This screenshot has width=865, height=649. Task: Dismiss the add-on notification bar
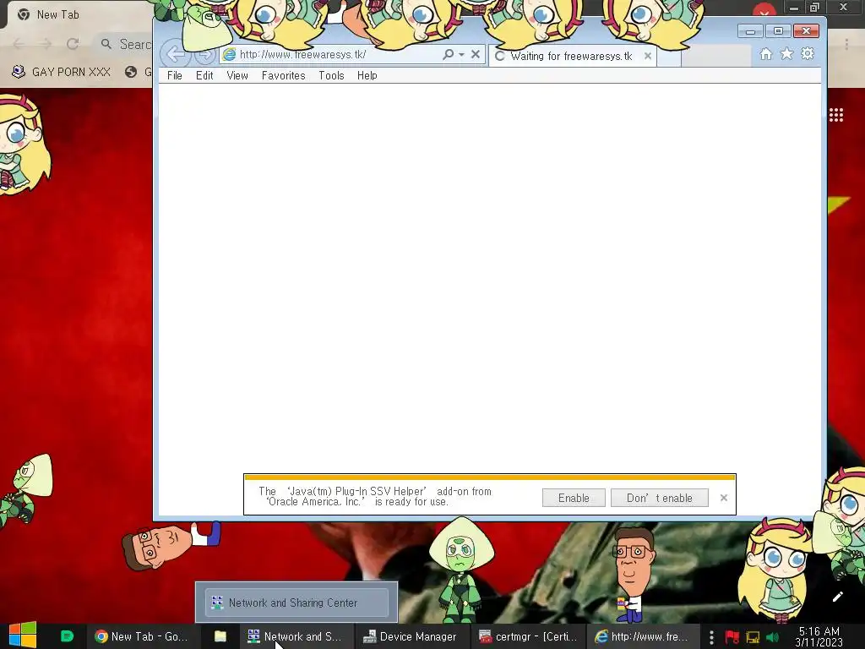click(724, 498)
